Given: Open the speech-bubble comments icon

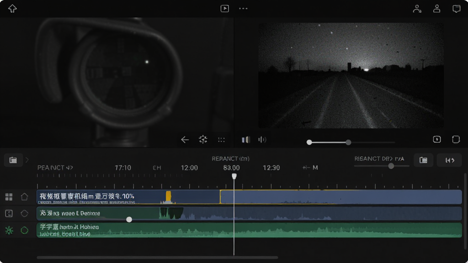Looking at the screenshot, I should pyautogui.click(x=457, y=9).
